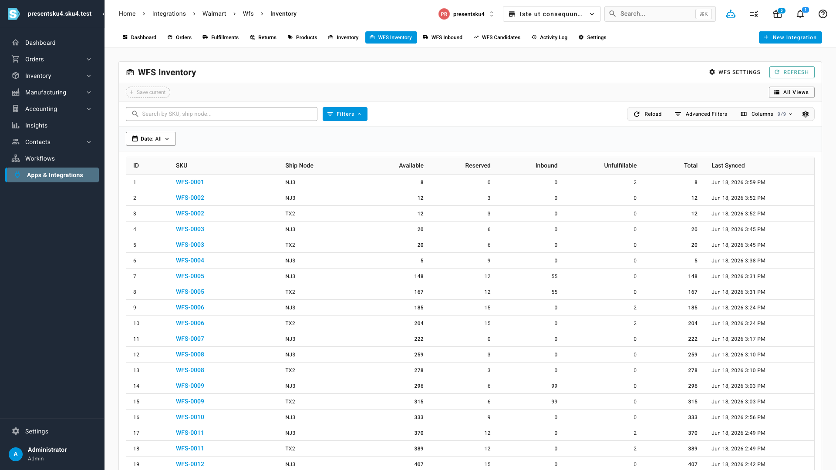Open the store selector dropdown
The width and height of the screenshot is (836, 470).
(552, 14)
